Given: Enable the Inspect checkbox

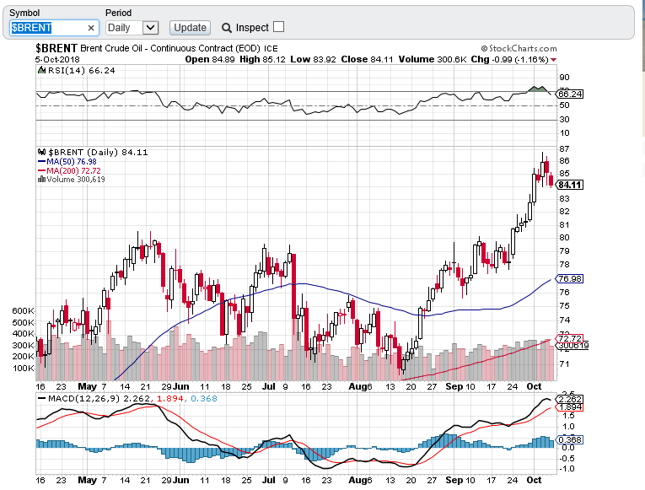Looking at the screenshot, I should point(278,27).
